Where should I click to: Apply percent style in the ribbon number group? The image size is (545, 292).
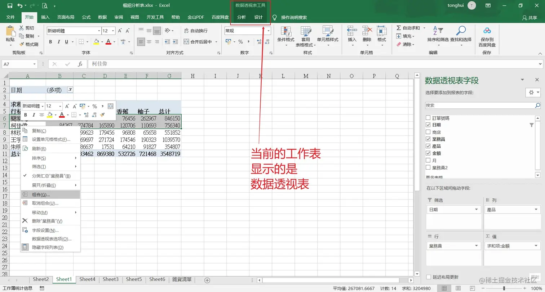[x=240, y=42]
